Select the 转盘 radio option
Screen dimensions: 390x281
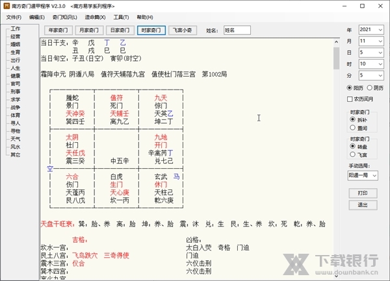(x=352, y=147)
